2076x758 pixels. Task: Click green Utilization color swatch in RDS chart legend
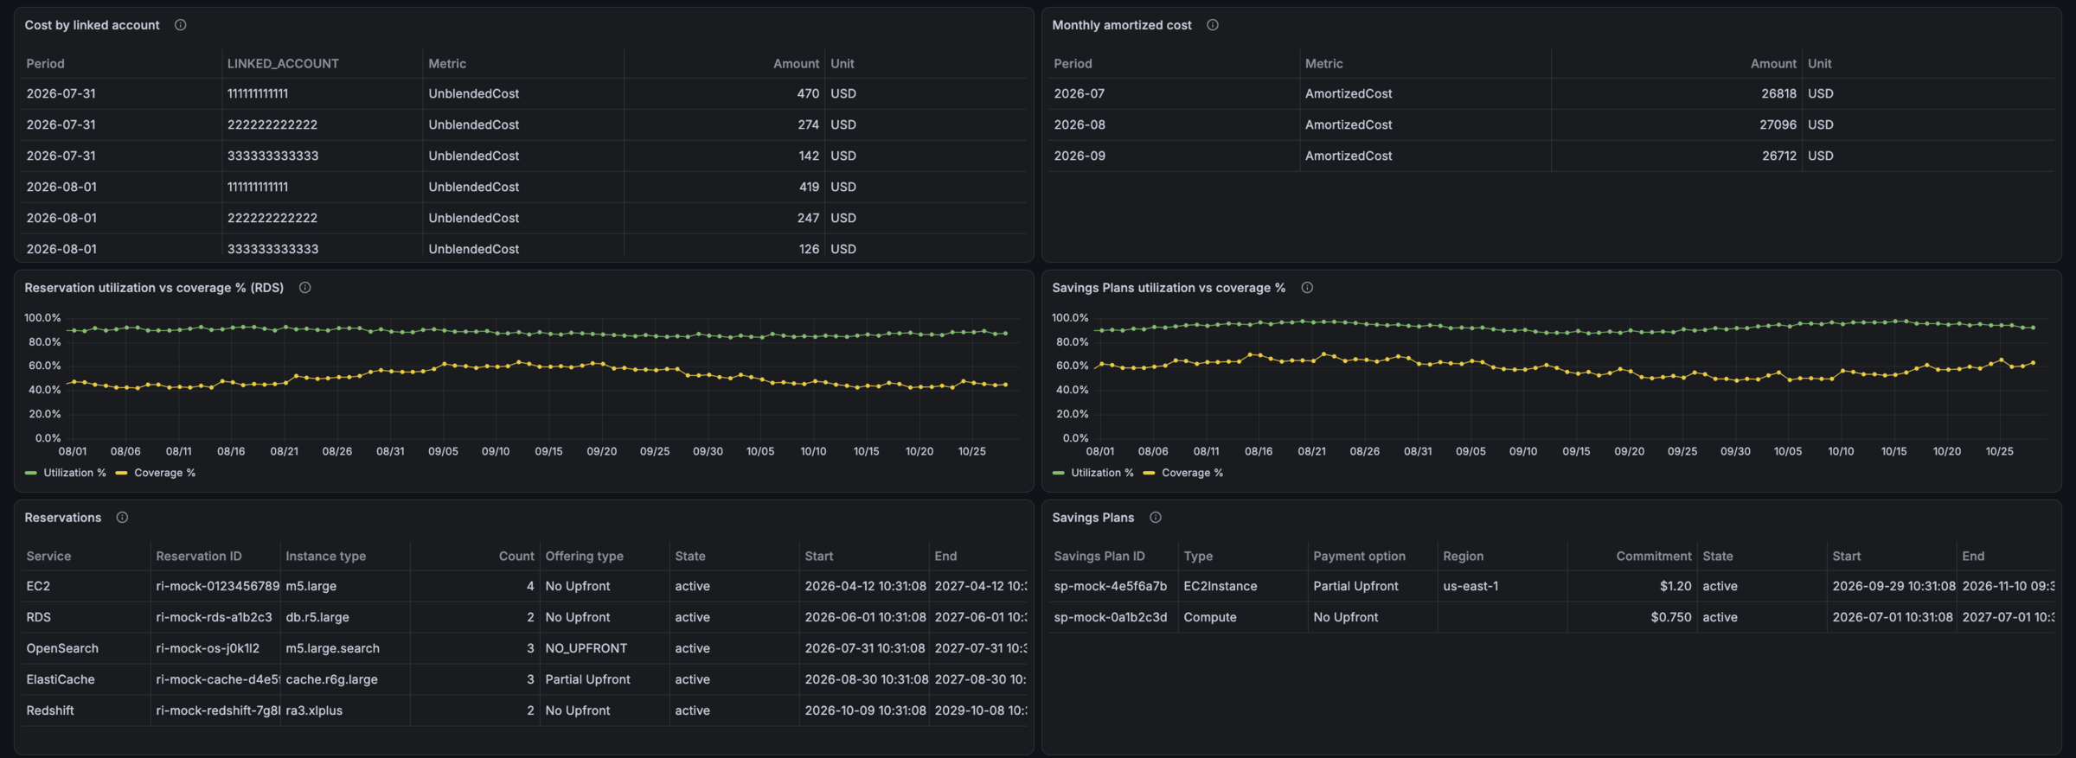click(31, 473)
